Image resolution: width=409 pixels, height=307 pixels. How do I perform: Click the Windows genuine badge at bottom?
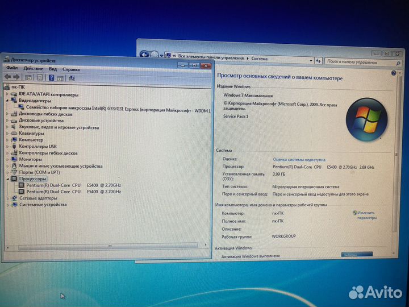[357, 254]
